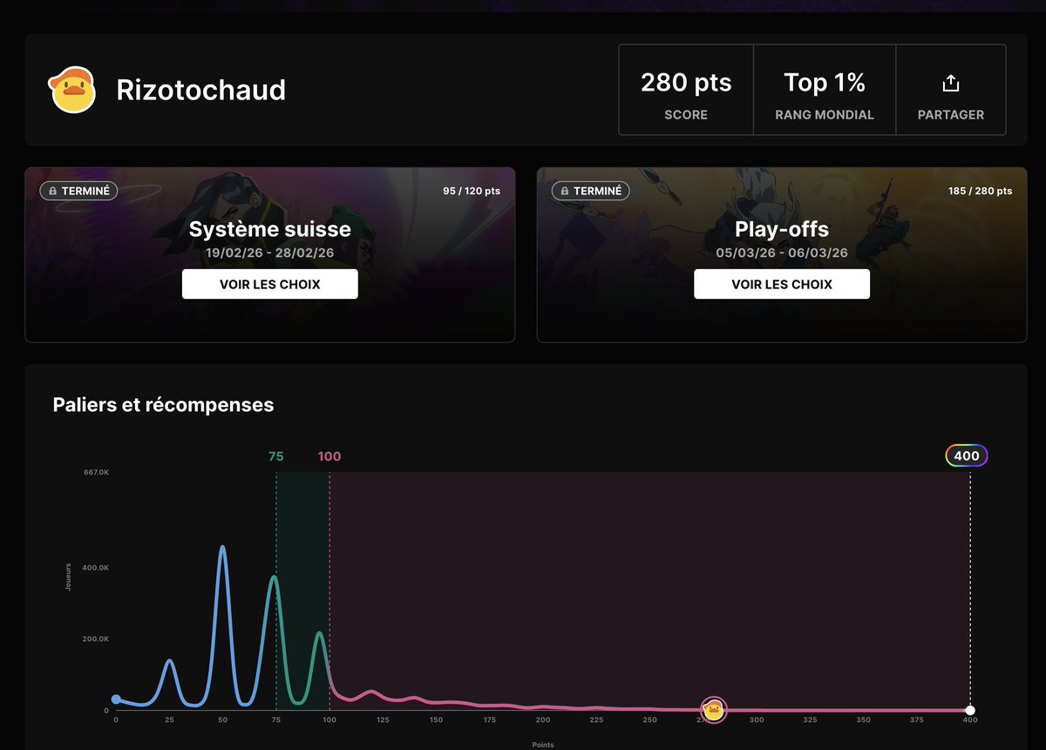
Task: Click the 200.0K axis label
Action: 96,639
